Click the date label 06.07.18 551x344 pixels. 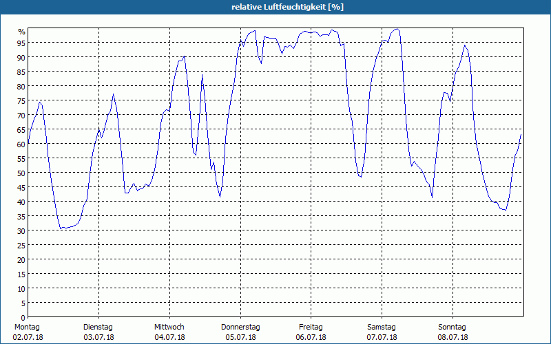coord(311,337)
